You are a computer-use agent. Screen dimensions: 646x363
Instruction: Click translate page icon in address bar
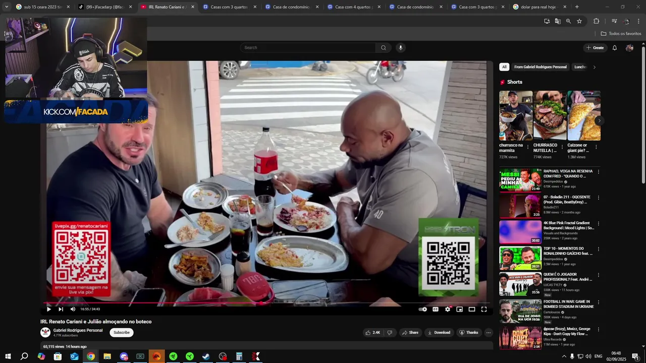click(558, 21)
